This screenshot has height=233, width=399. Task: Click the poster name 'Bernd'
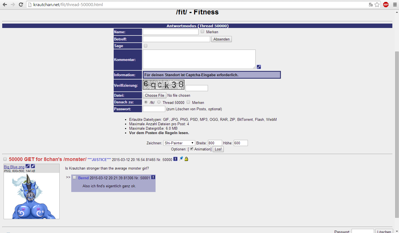pyautogui.click(x=83, y=178)
